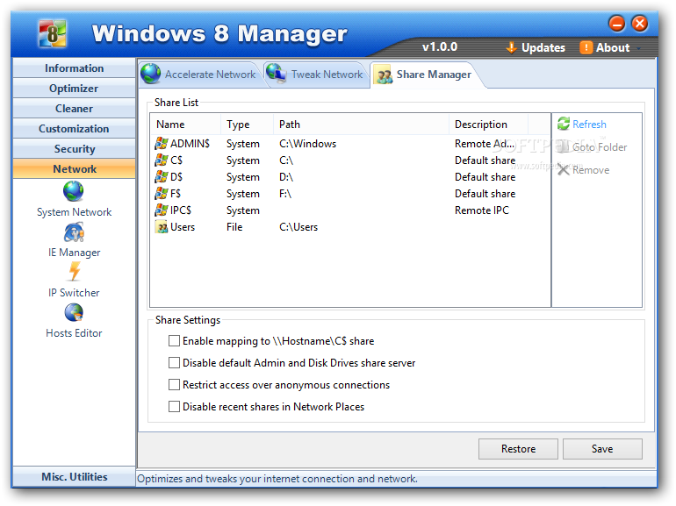
Task: Click the Restore button
Action: [x=518, y=449]
